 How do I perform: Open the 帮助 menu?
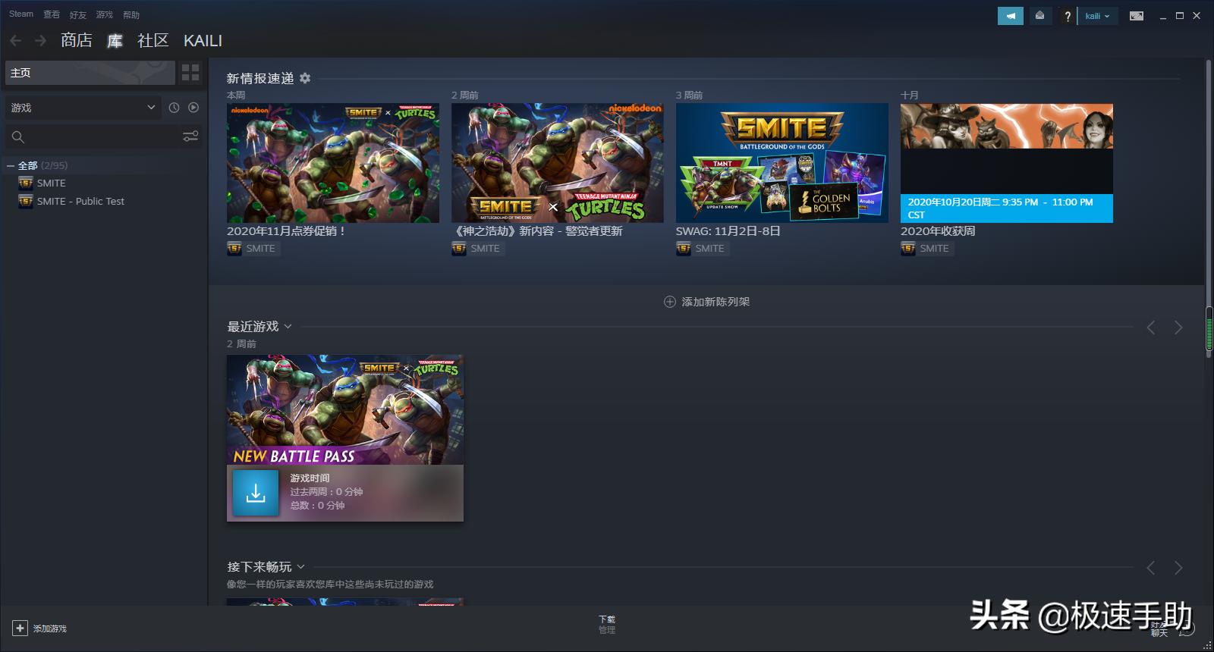pos(131,14)
